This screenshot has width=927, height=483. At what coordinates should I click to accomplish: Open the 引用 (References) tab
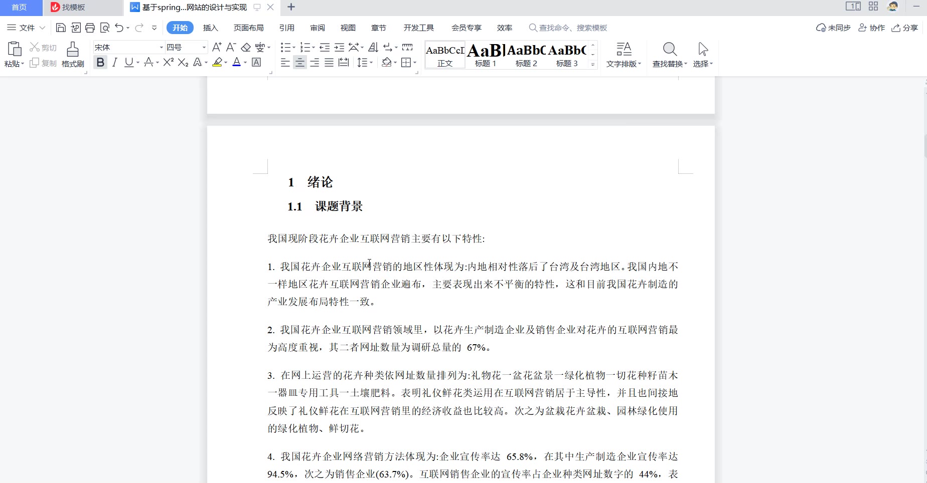coord(287,28)
